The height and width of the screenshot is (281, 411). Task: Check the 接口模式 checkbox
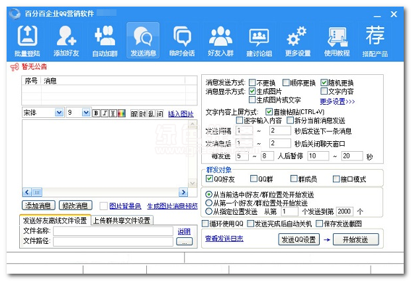point(336,179)
